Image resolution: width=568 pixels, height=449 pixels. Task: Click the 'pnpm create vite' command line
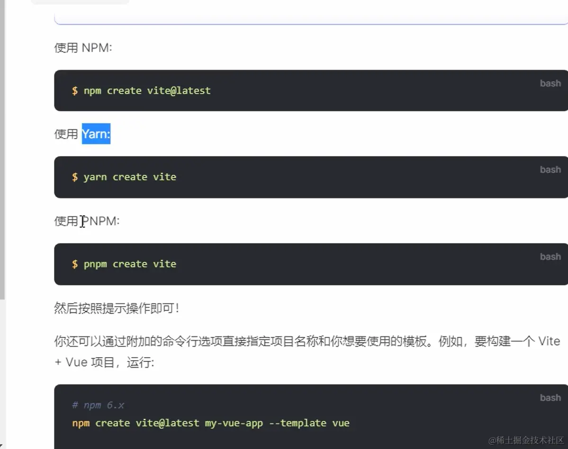124,264
